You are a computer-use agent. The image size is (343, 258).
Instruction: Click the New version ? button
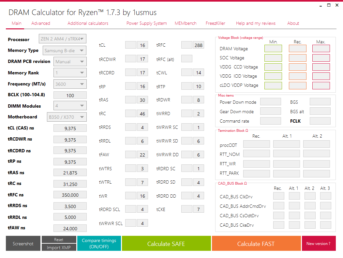[x=319, y=243]
